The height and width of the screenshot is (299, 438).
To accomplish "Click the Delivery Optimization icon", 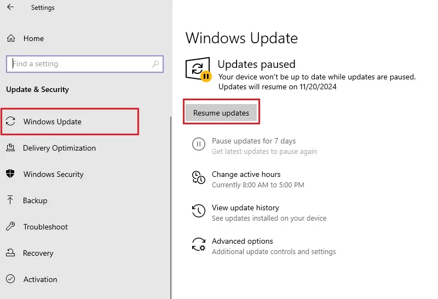I will 10,147.
